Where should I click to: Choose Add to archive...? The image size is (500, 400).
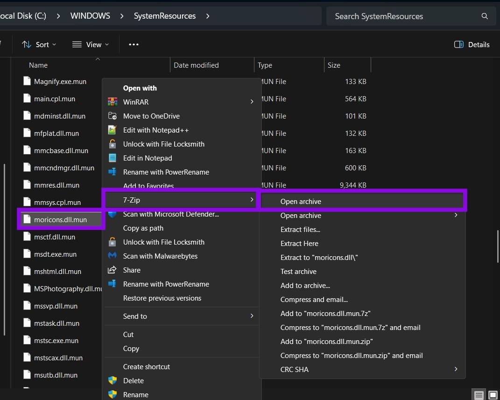point(305,286)
